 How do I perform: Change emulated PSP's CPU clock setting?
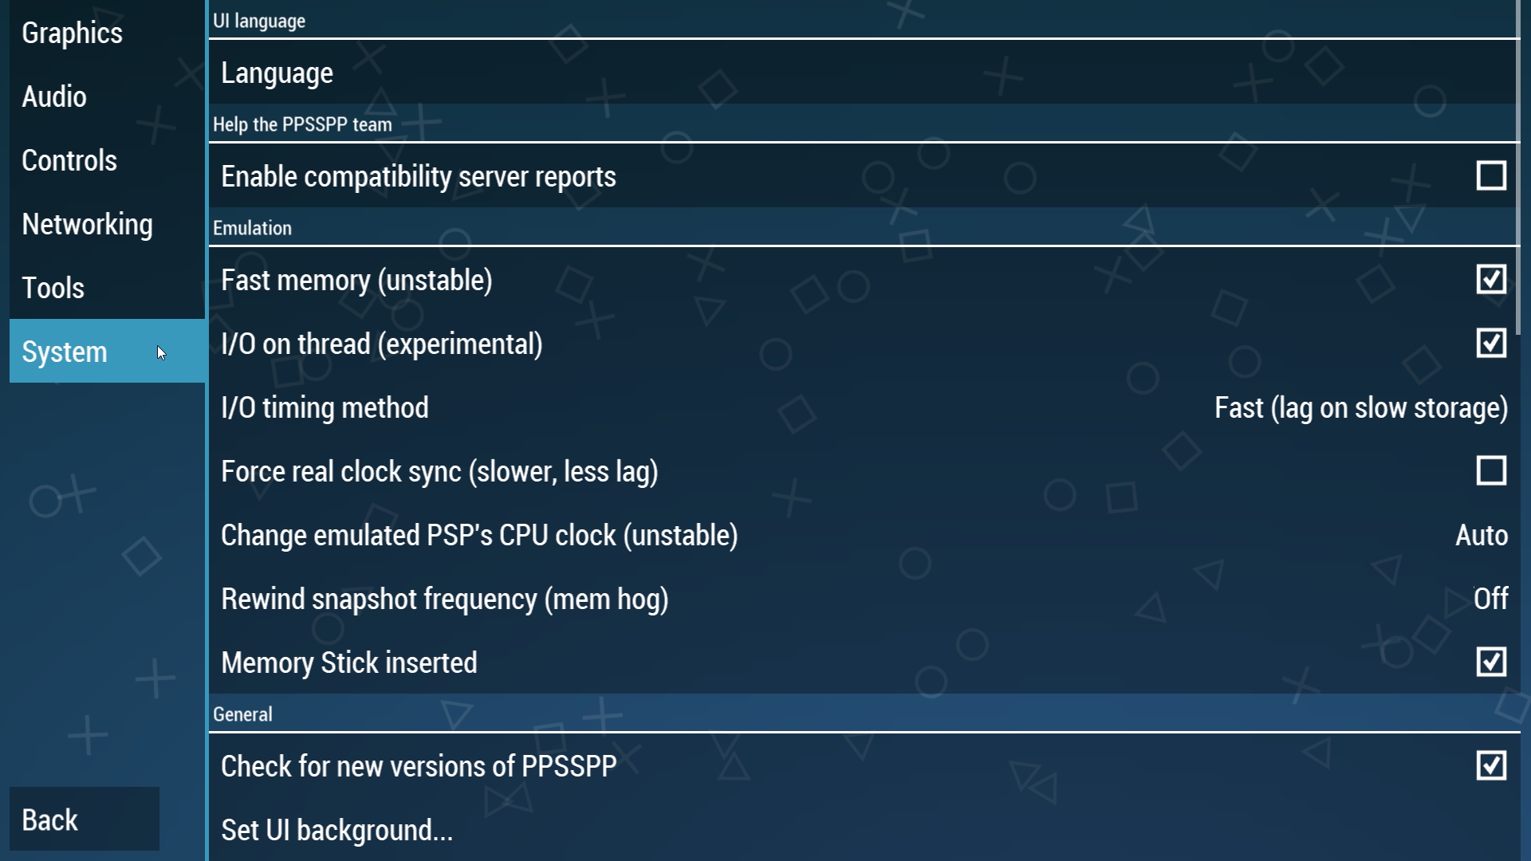pos(864,535)
